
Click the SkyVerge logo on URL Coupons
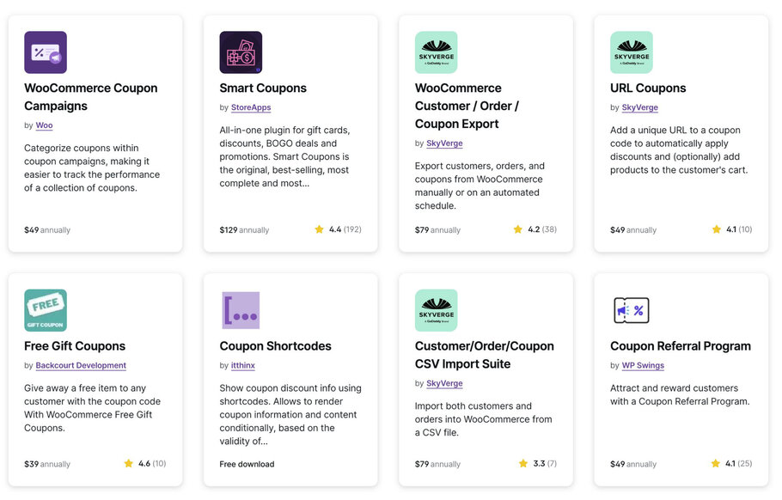tap(632, 52)
